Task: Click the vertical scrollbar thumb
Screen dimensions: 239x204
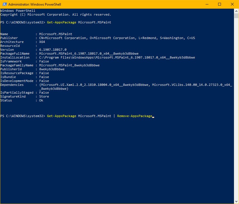Action: (236, 15)
